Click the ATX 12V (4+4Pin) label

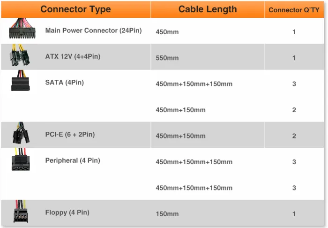tap(73, 57)
